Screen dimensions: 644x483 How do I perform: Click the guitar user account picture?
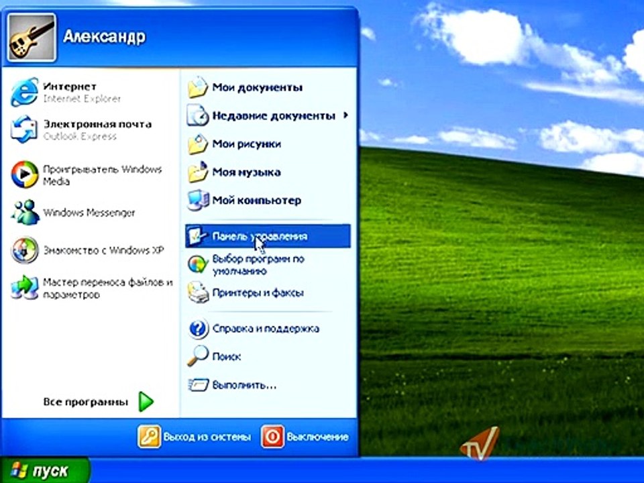(x=32, y=38)
